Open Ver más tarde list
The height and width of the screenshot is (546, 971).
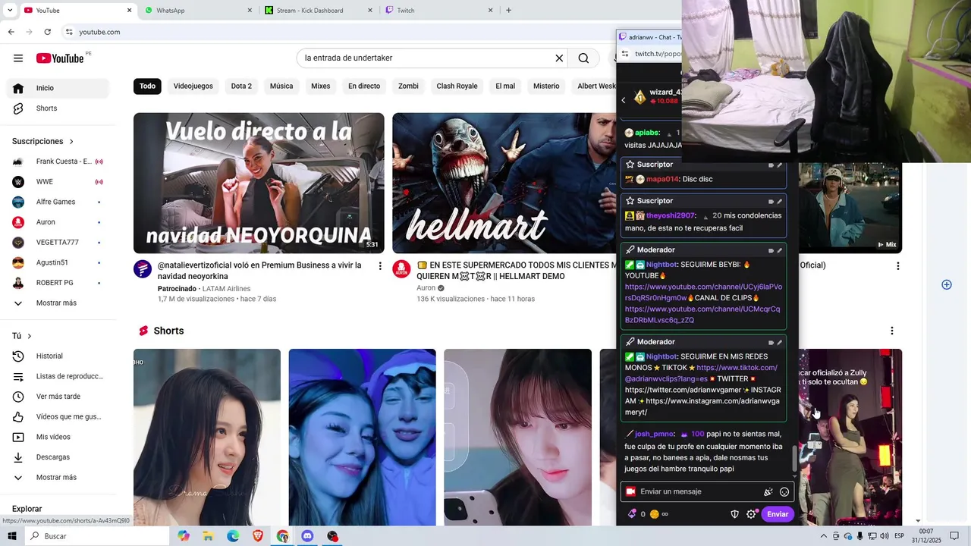58,397
